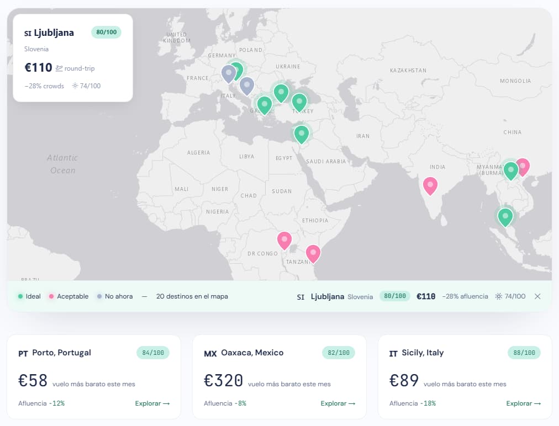This screenshot has width=559, height=426.
Task: Click the pink pin on Tanzania coast
Action: [313, 254]
